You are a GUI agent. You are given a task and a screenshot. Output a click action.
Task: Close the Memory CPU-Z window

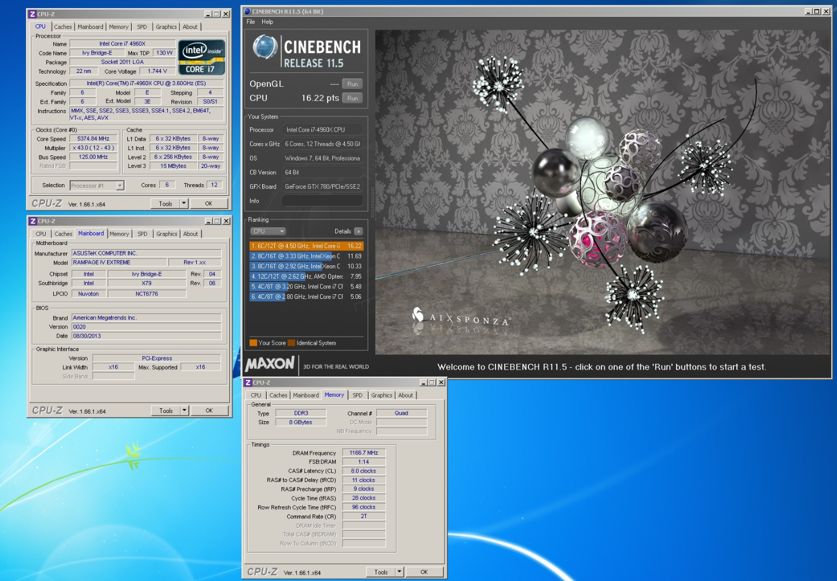tap(441, 382)
